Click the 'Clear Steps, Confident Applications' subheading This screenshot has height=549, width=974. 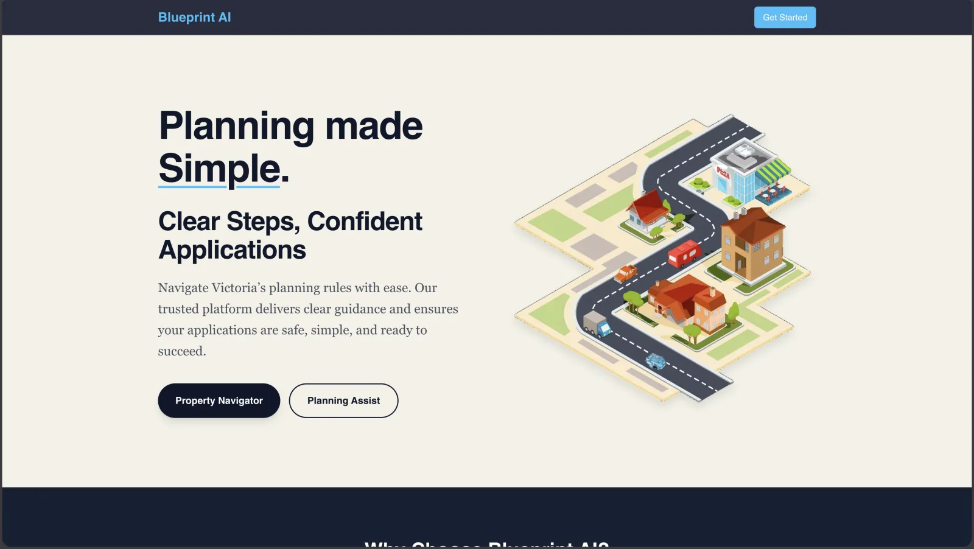290,236
